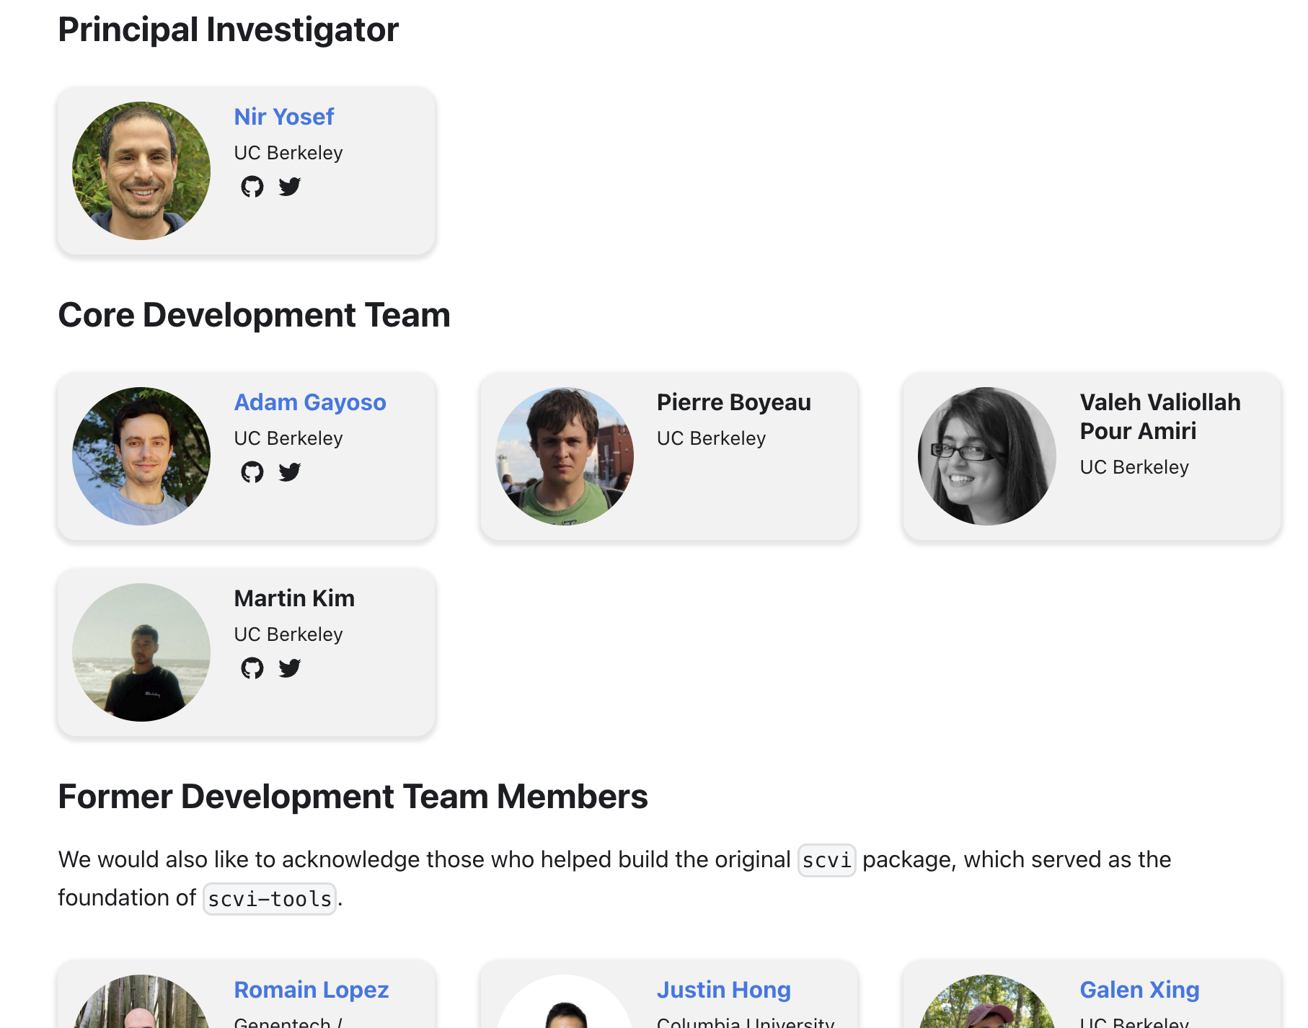
Task: Open the Romain Lopez link
Action: click(x=311, y=990)
